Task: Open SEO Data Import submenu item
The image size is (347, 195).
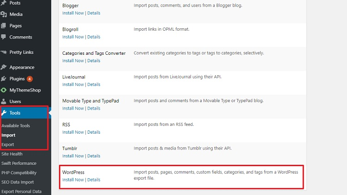Action: [x=18, y=182]
